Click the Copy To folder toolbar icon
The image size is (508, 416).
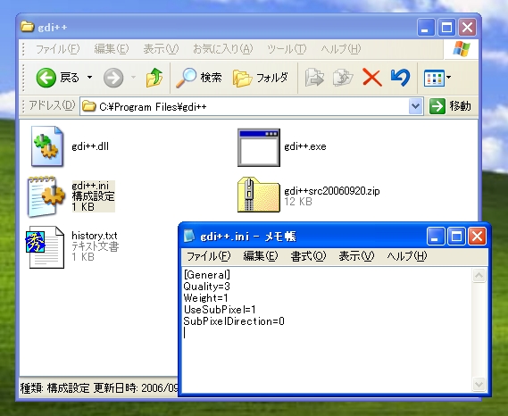(x=343, y=78)
